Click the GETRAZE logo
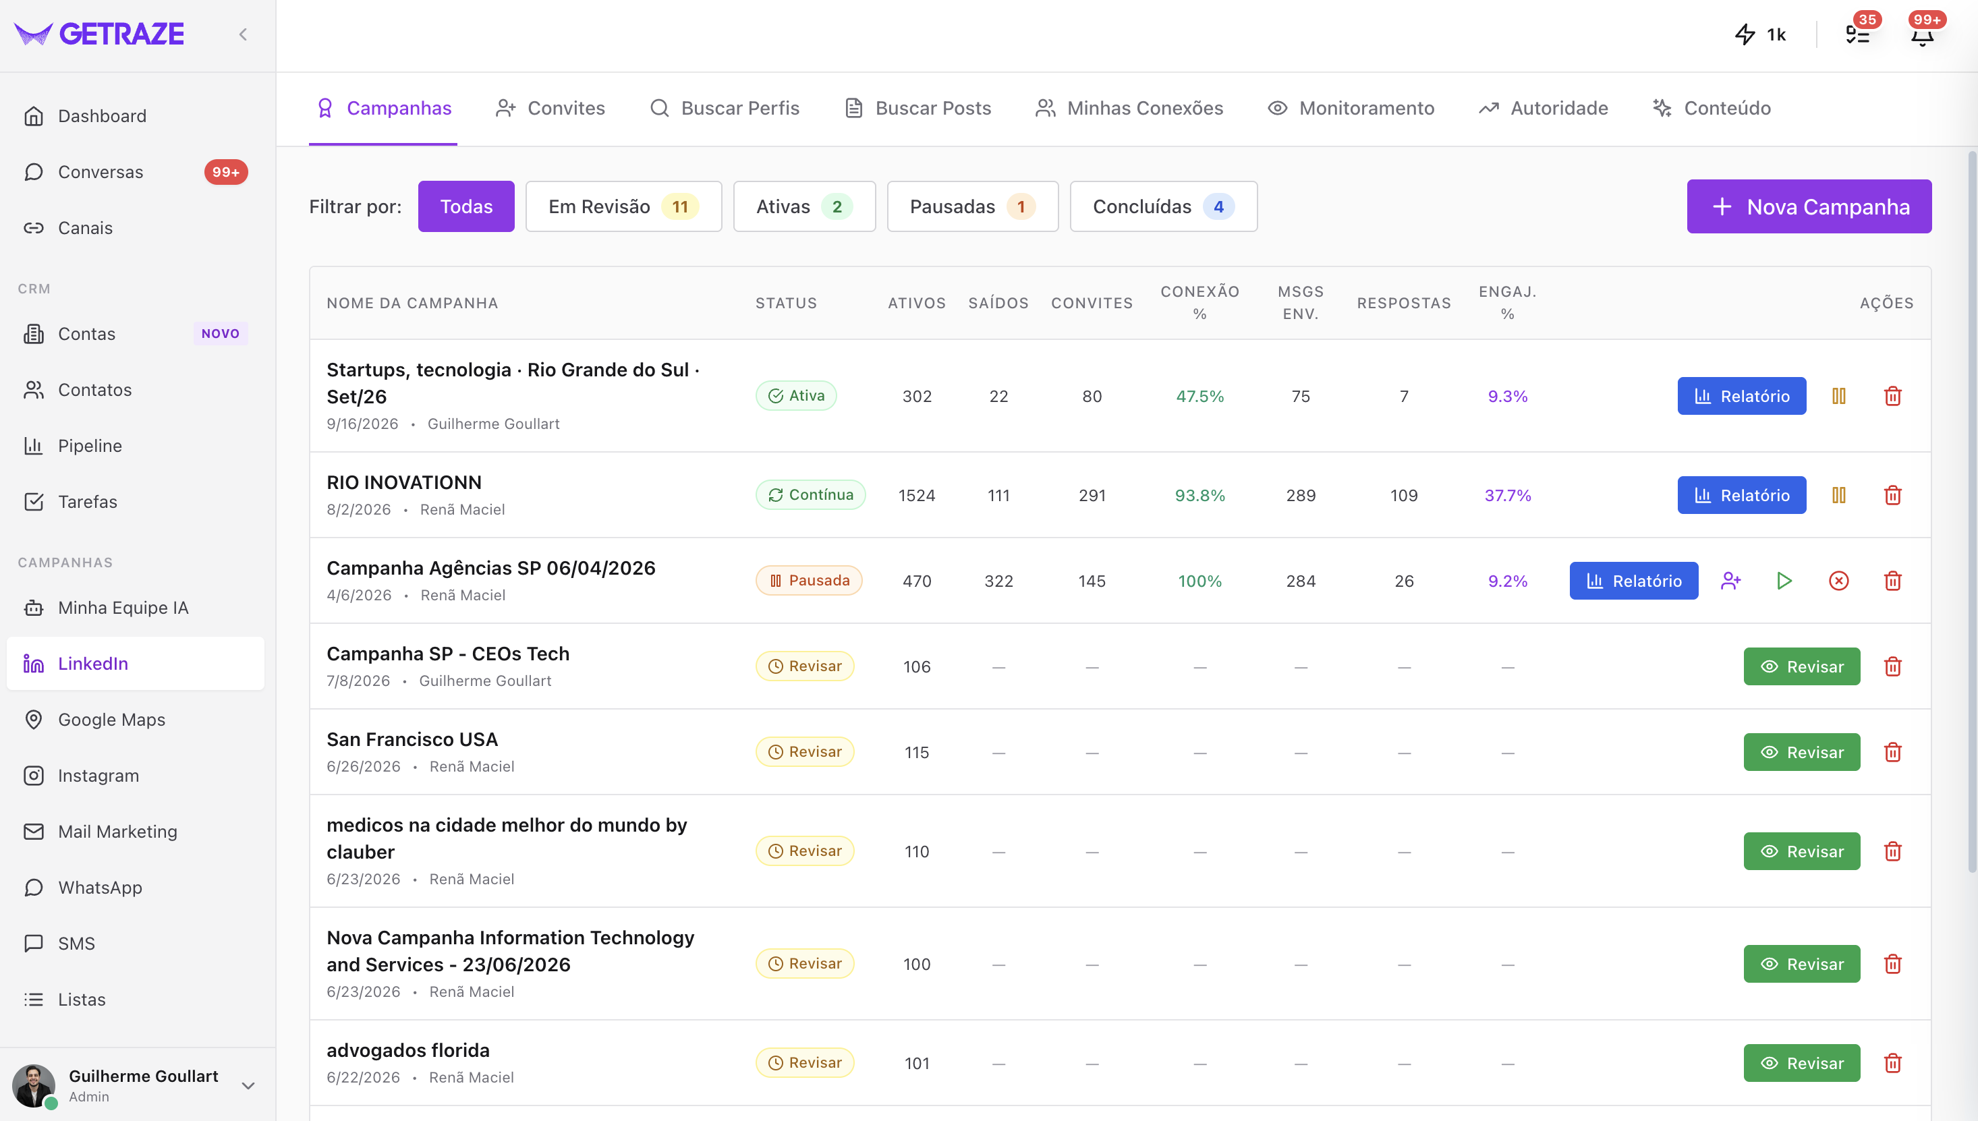Viewport: 1978px width, 1121px height. click(99, 34)
